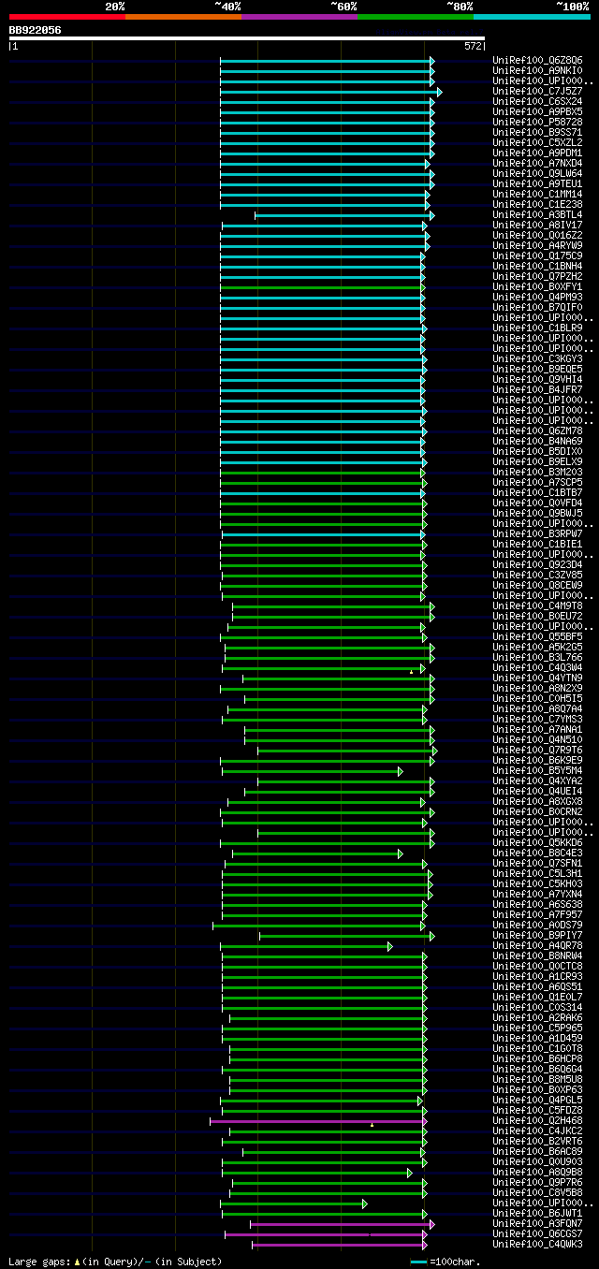This screenshot has width=599, height=1269.
Task: Click the green ~80% identity legend segment
Action: [416, 17]
